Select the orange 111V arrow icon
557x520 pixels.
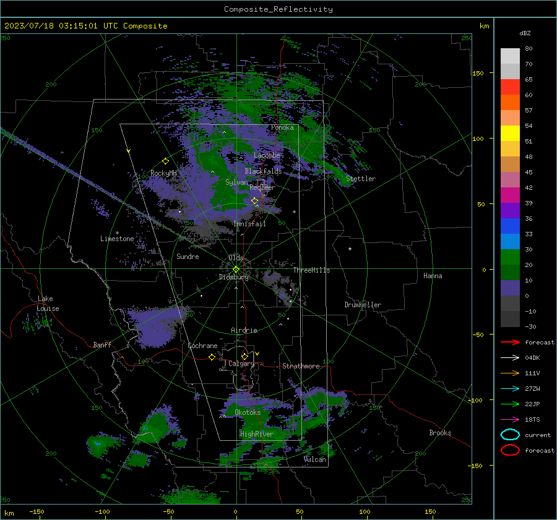510,373
